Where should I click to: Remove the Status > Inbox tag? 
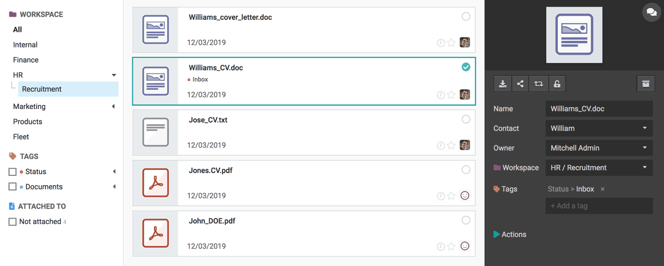(x=603, y=189)
